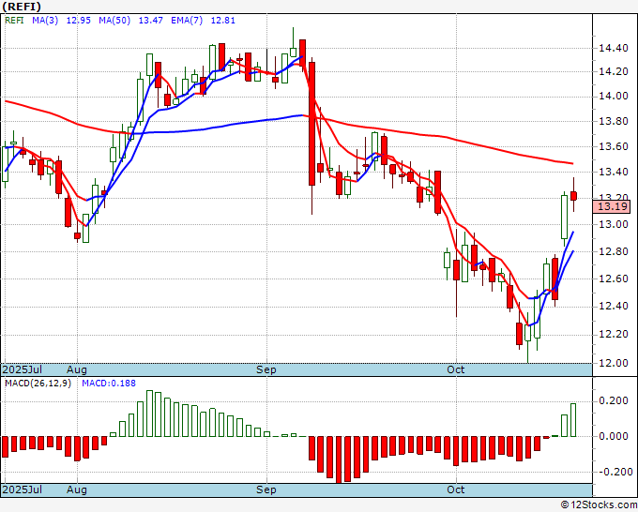638x512 pixels.
Task: Click Sep on the price chart date axis
Action: pos(266,369)
